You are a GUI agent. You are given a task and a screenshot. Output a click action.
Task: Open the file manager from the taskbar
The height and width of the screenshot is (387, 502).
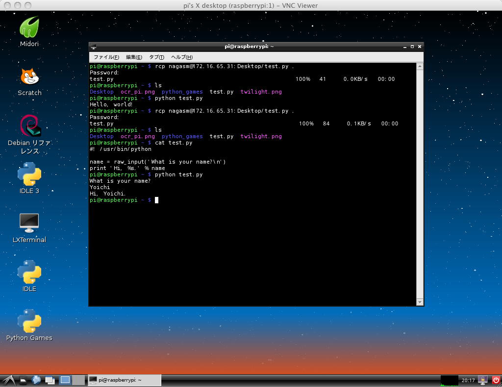coord(23,380)
